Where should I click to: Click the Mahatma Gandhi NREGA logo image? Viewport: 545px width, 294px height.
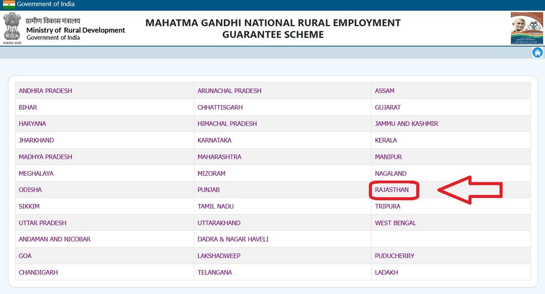tap(526, 28)
